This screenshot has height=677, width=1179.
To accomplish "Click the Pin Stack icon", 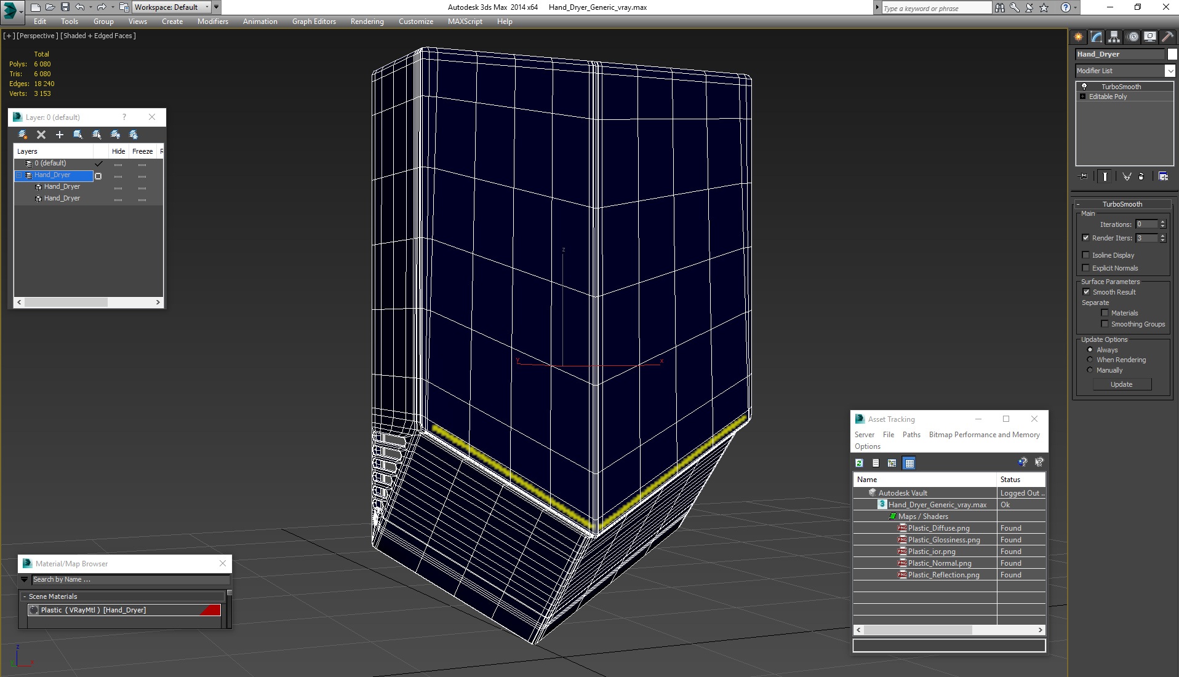I will (x=1084, y=176).
